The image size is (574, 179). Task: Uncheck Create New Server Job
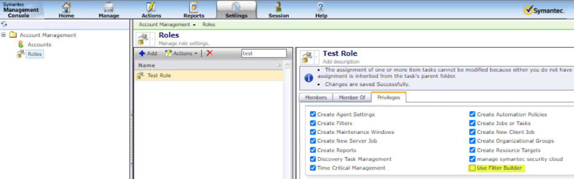pos(313,141)
